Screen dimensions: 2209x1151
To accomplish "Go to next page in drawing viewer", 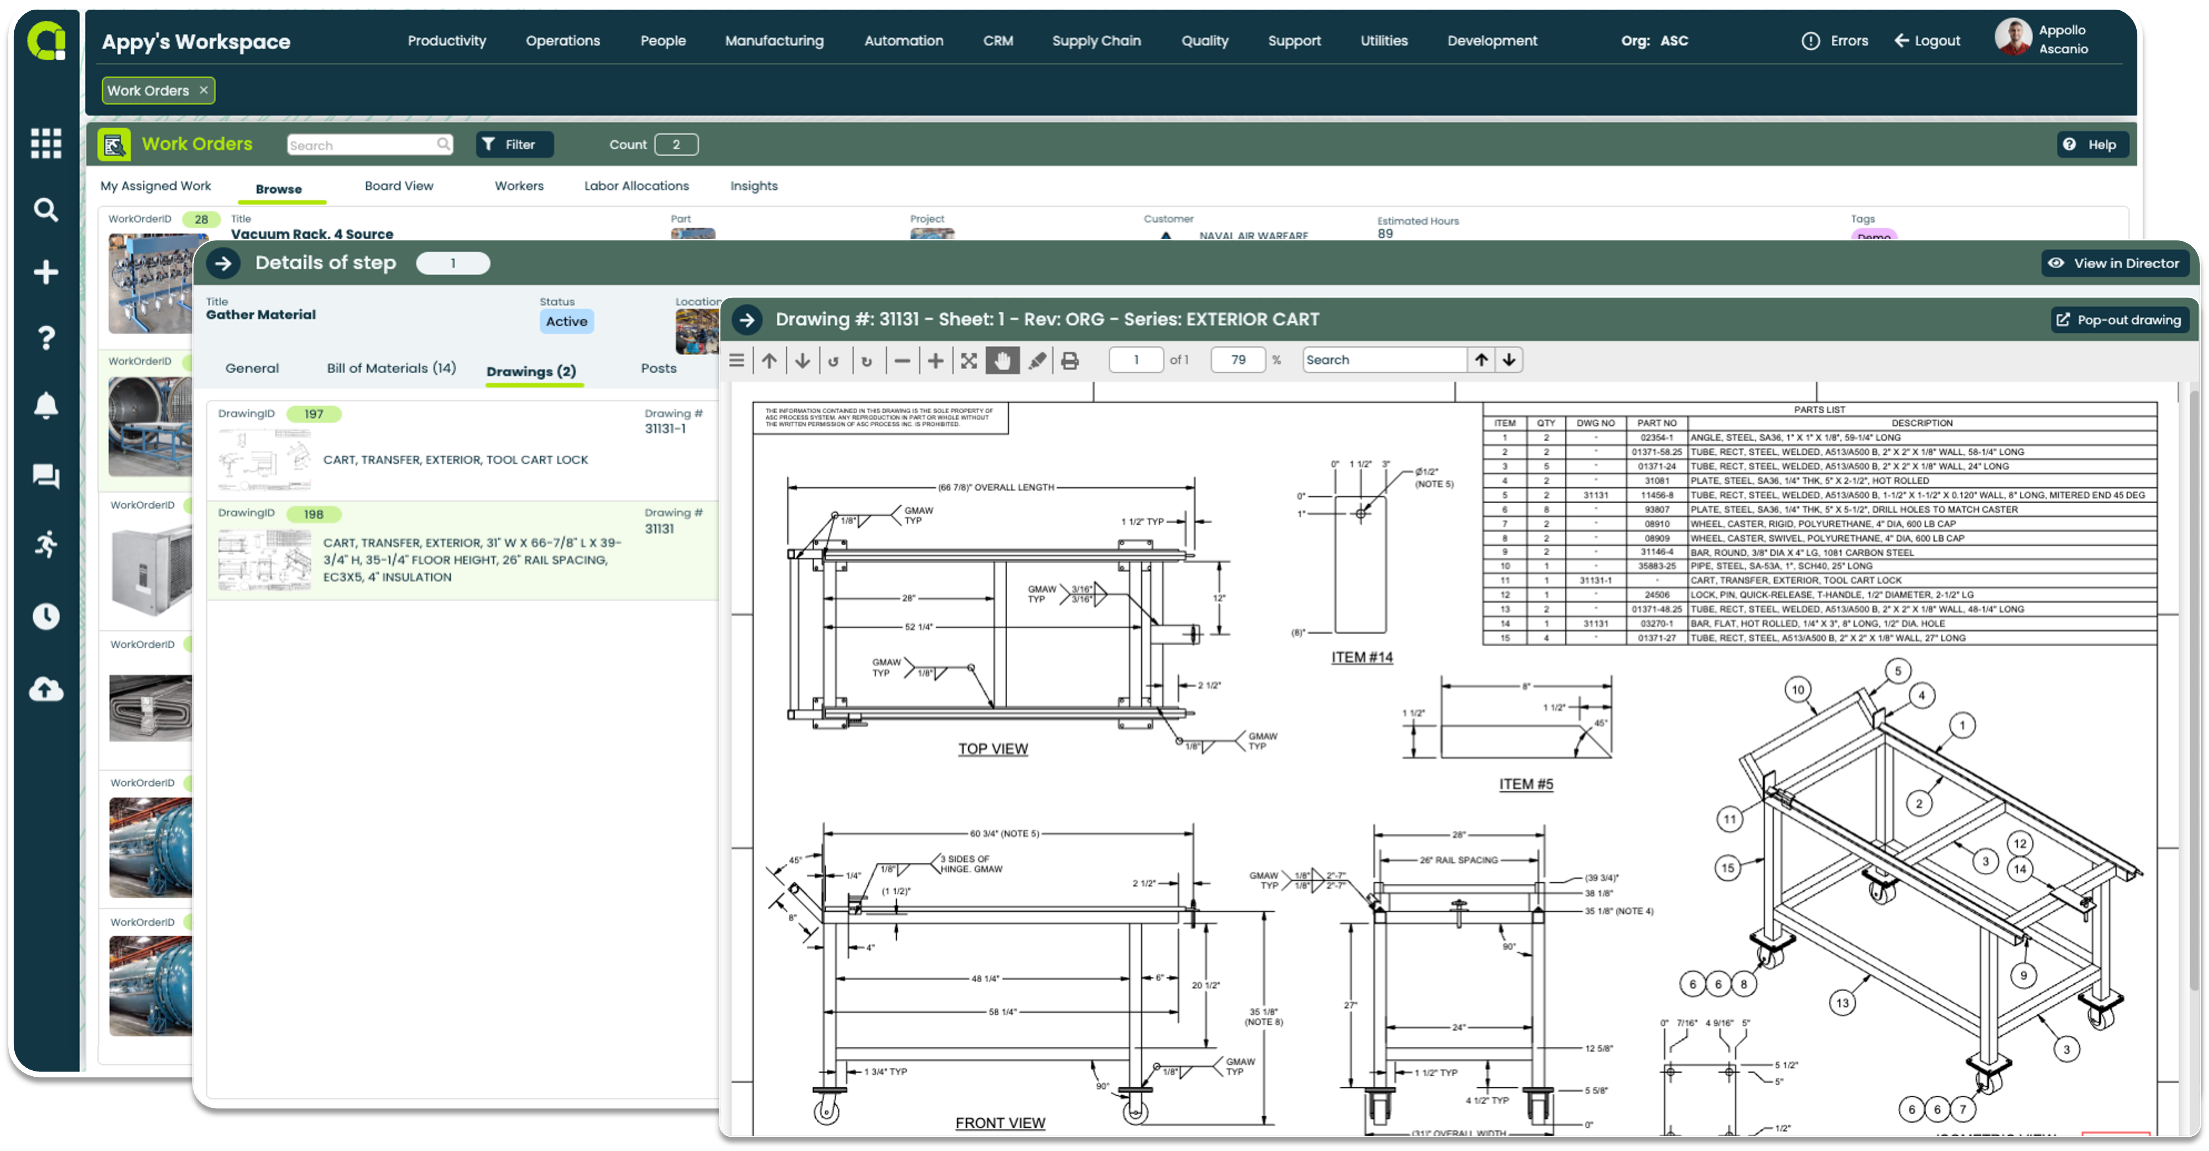I will [802, 361].
